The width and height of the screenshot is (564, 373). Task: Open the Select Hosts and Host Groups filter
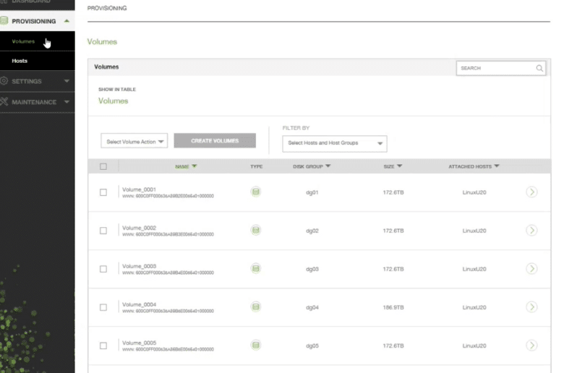point(335,143)
